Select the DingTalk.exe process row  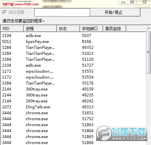pos(73,107)
